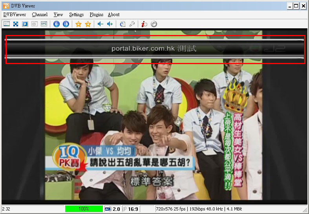Open the Plugins menu
Screen dimensions: 309x214
point(97,15)
